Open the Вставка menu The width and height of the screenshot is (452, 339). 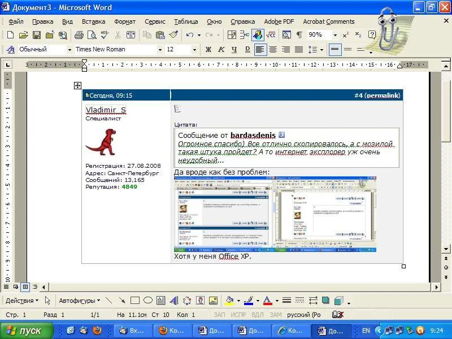[93, 21]
